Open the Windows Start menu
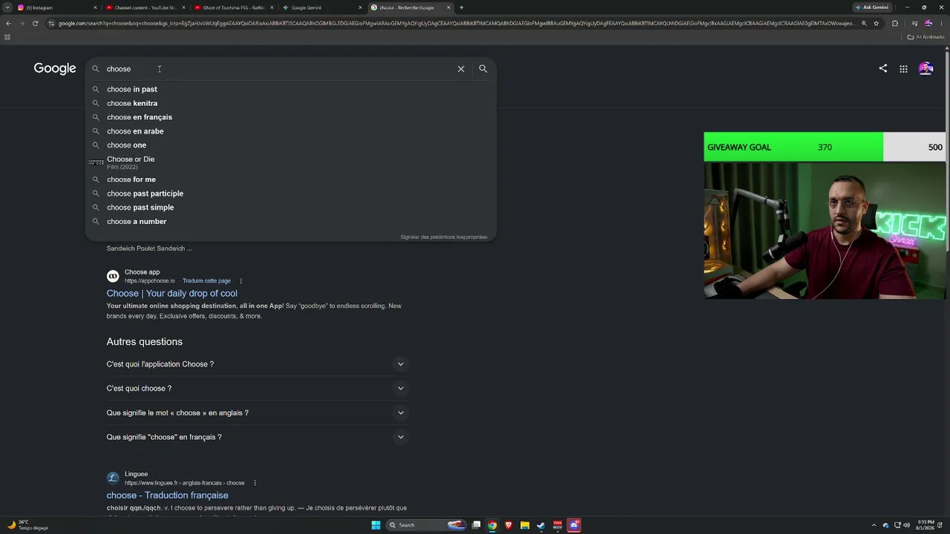 (x=376, y=525)
